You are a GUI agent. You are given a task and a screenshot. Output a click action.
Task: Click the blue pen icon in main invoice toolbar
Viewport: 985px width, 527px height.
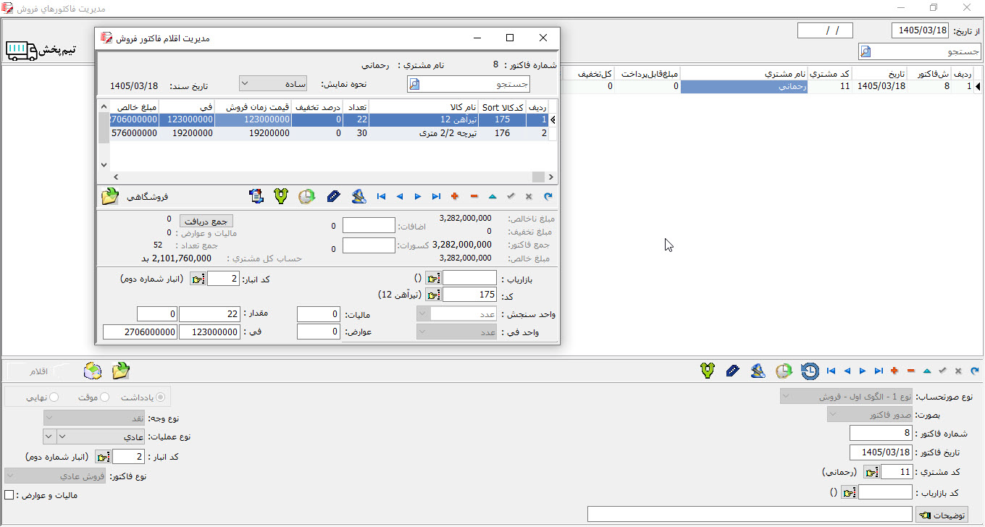[x=732, y=371]
